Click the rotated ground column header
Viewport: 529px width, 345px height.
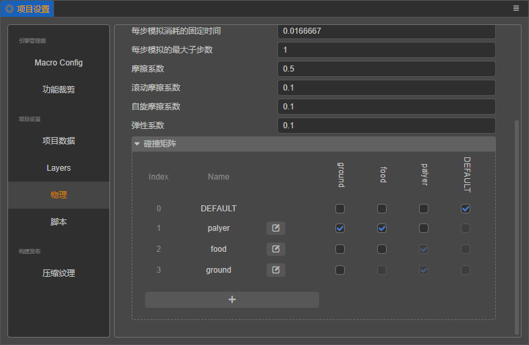tap(341, 174)
